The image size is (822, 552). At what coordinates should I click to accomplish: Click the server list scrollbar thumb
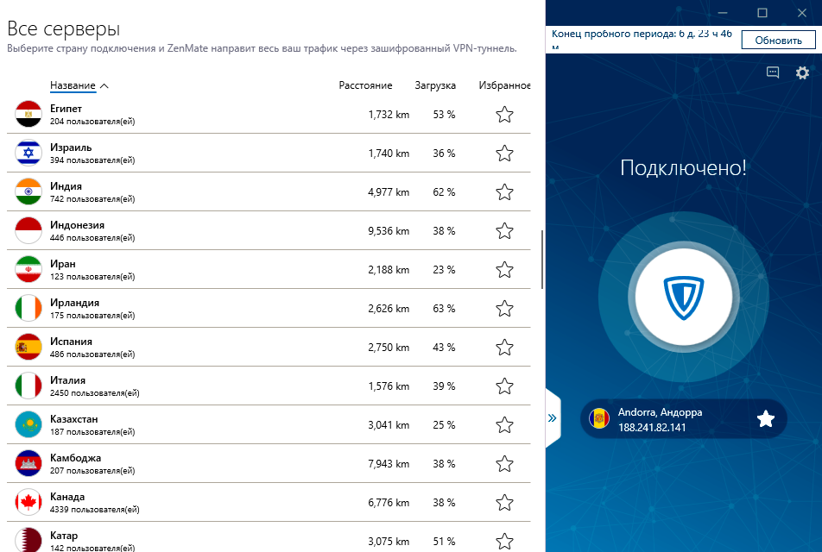(x=542, y=260)
